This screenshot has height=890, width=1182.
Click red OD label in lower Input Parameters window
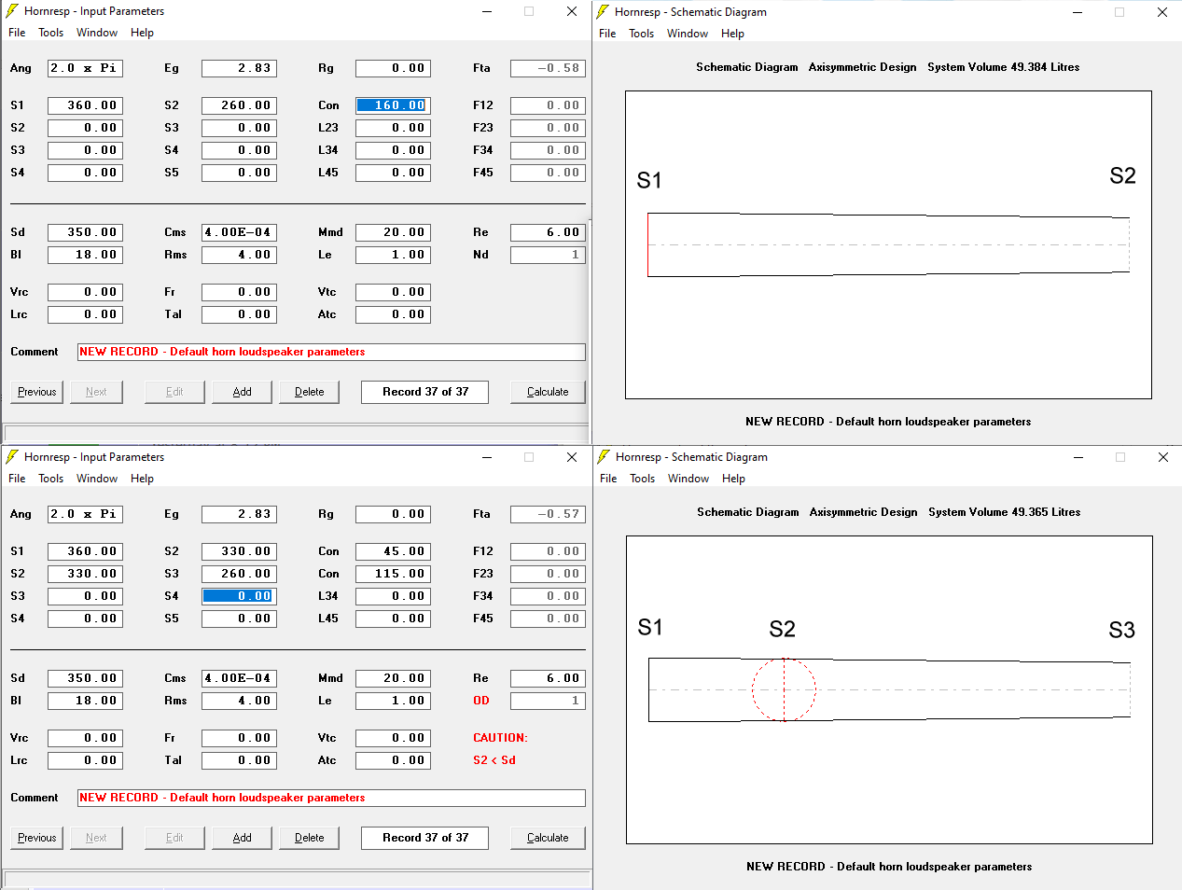[x=481, y=701]
